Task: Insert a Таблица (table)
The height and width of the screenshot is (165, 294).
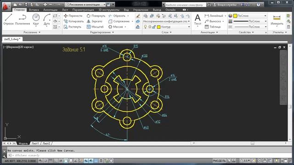Action: [213, 27]
